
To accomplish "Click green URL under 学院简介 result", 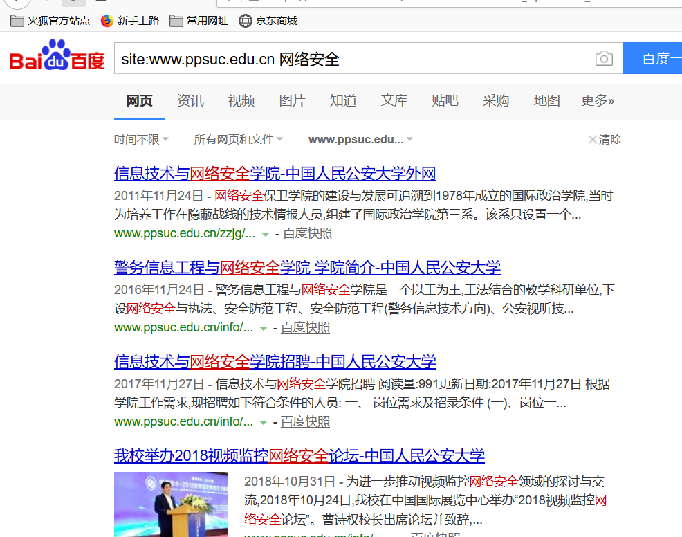I will pyautogui.click(x=183, y=328).
